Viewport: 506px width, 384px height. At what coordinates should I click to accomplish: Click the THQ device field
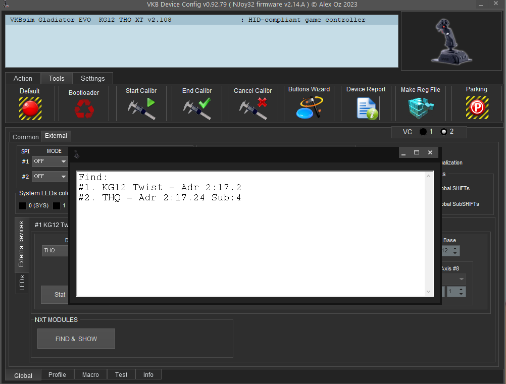click(x=55, y=250)
